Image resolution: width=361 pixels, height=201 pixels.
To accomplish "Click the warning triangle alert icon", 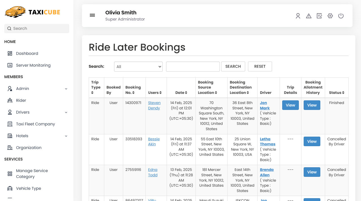I will [x=308, y=16].
